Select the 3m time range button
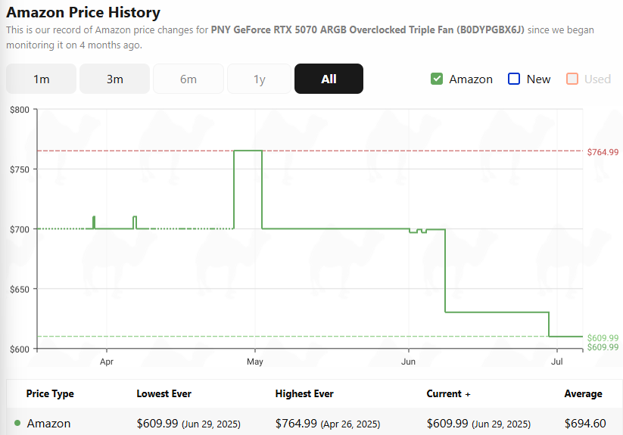 [114, 79]
